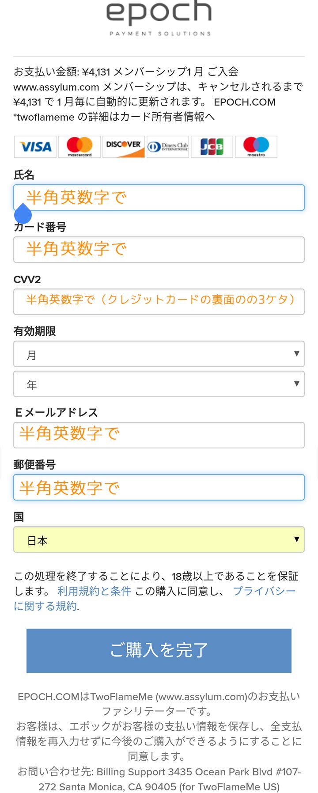Select the CVV2 security code field

[159, 302]
